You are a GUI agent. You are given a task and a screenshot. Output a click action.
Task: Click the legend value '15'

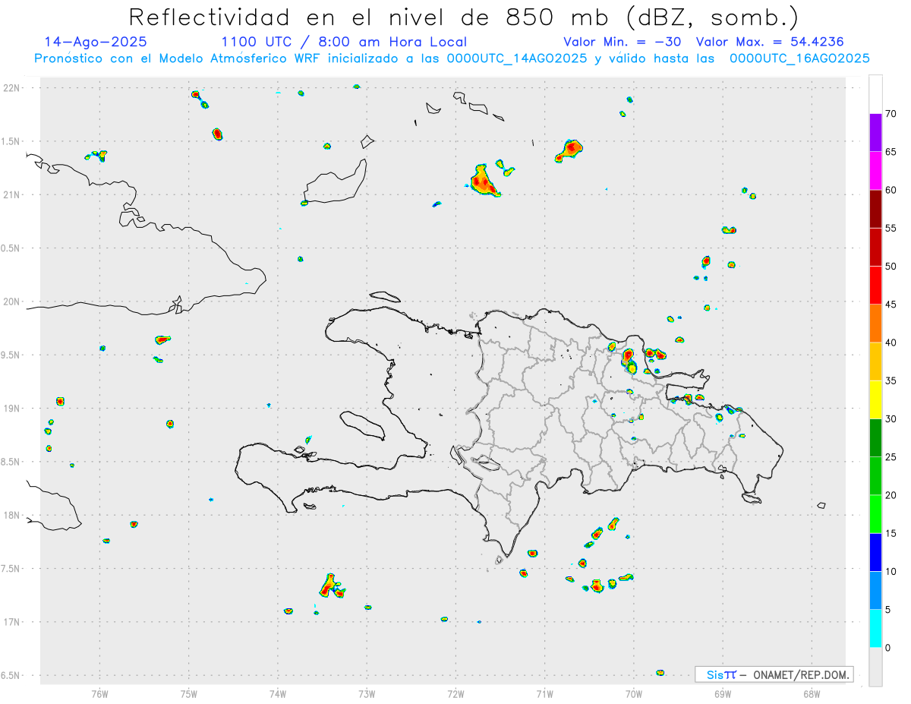point(891,533)
